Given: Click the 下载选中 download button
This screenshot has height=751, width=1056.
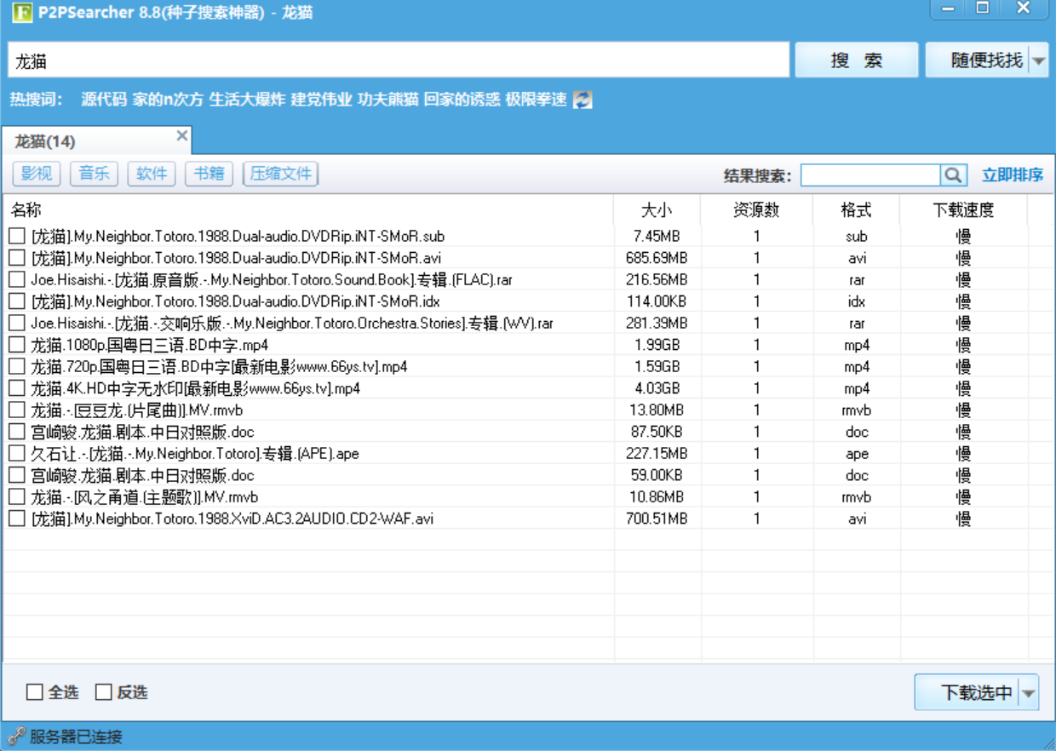Looking at the screenshot, I should click(x=967, y=693).
